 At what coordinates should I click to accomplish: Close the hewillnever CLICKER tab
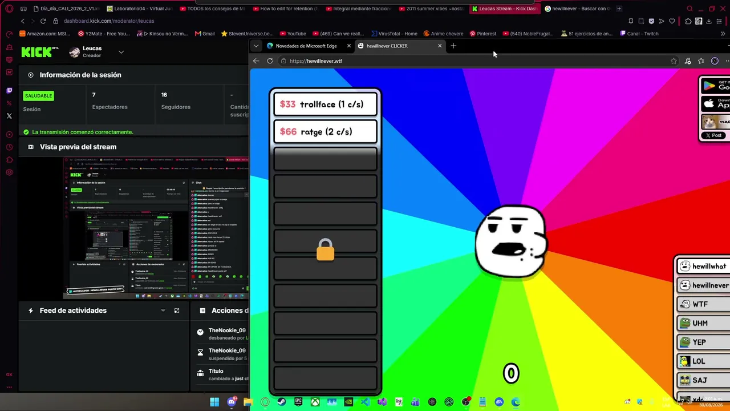[440, 46]
